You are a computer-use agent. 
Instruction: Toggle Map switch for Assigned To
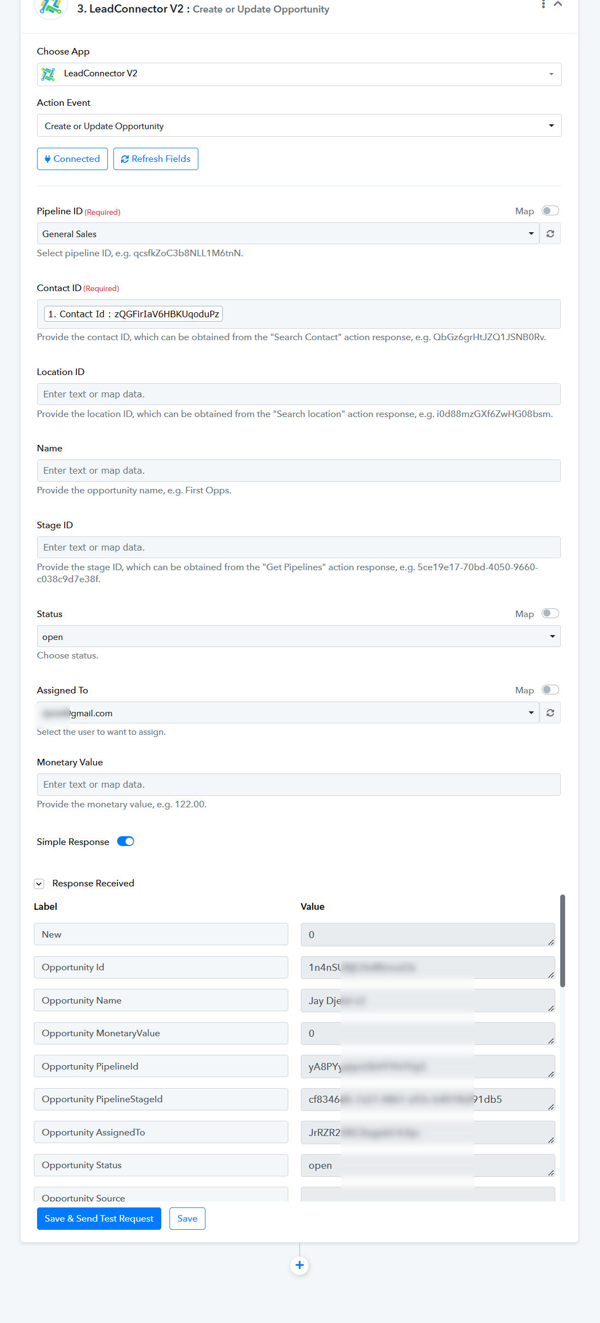[x=550, y=690]
